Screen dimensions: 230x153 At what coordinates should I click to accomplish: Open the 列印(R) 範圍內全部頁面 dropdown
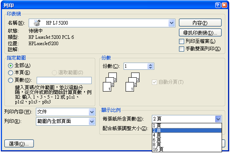pos(92,122)
